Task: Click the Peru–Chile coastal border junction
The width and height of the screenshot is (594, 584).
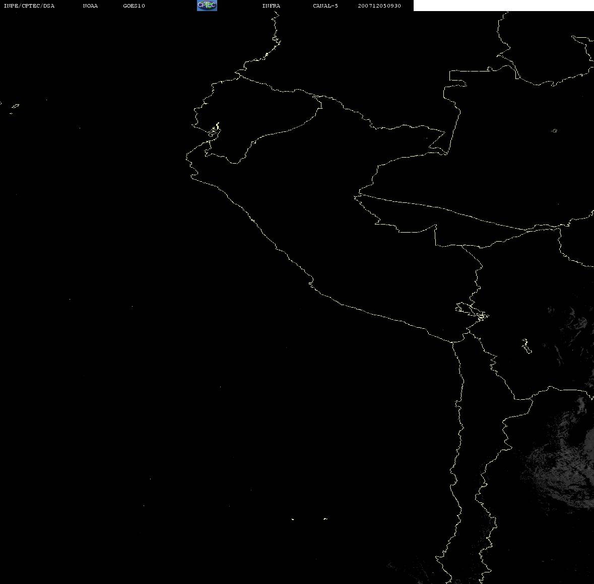Action: pyautogui.click(x=453, y=342)
